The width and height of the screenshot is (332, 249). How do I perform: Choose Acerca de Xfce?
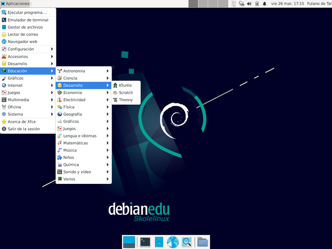[28, 122]
